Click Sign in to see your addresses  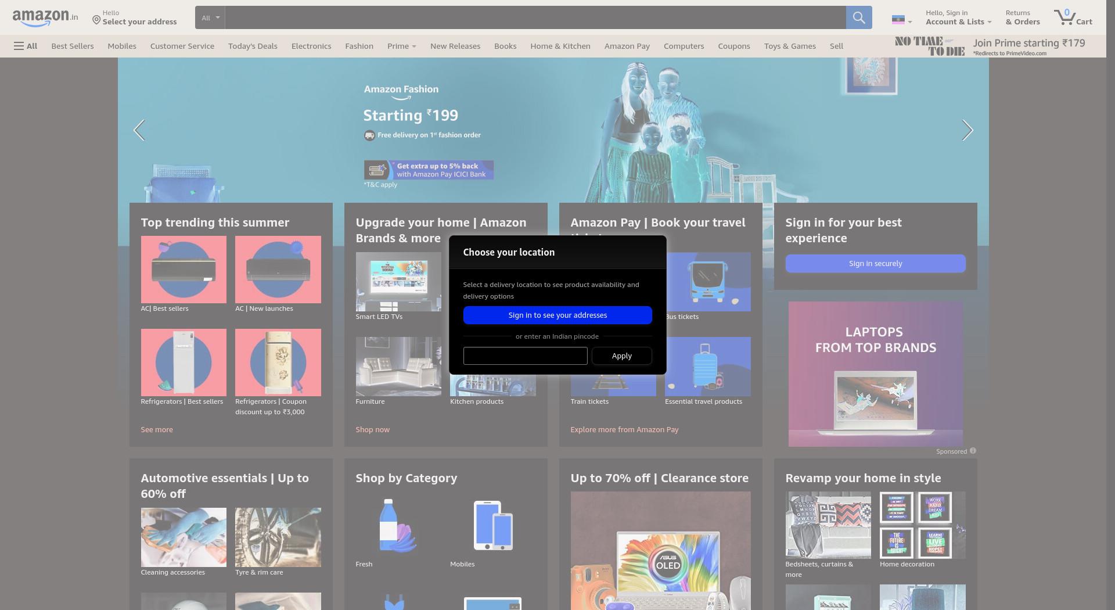557,315
